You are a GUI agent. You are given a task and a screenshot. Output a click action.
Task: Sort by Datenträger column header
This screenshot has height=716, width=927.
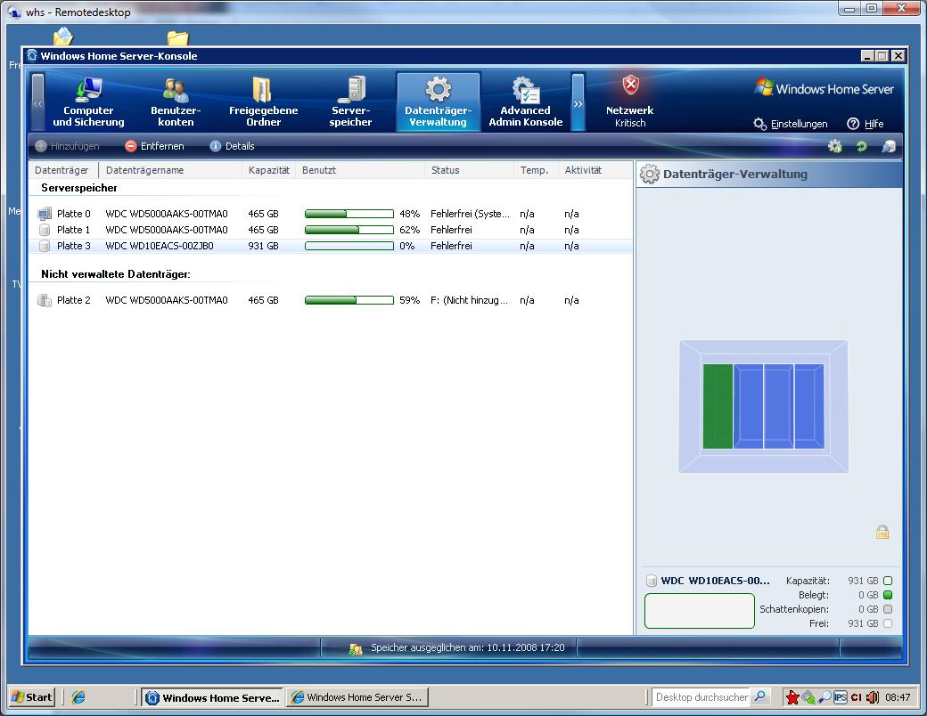click(63, 170)
